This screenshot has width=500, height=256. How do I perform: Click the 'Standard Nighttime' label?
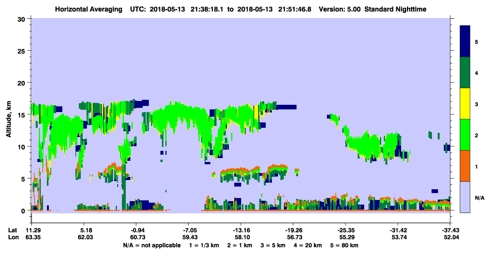click(x=395, y=9)
